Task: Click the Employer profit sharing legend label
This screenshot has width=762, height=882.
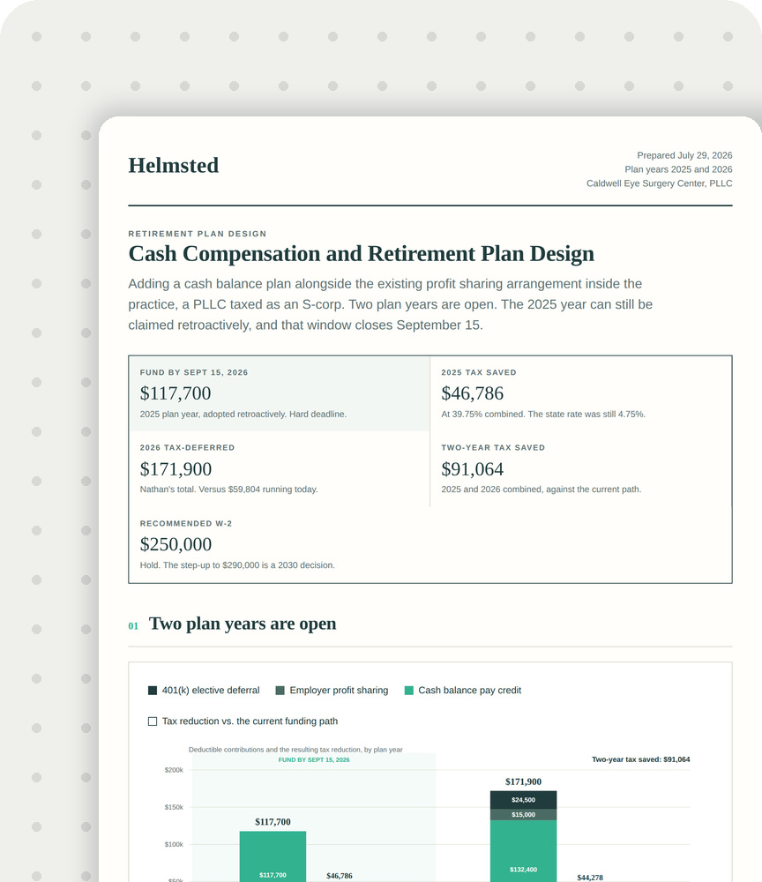Action: click(339, 691)
